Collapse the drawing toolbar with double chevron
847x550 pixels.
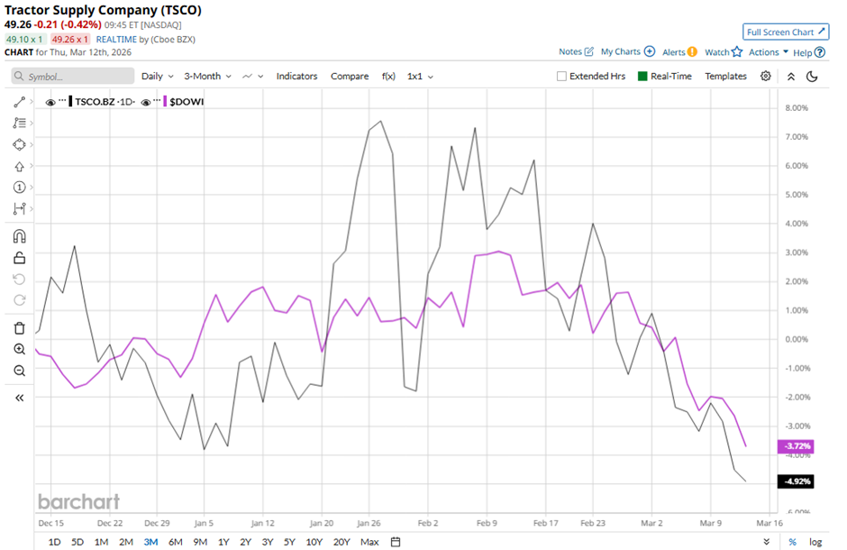pos(20,399)
